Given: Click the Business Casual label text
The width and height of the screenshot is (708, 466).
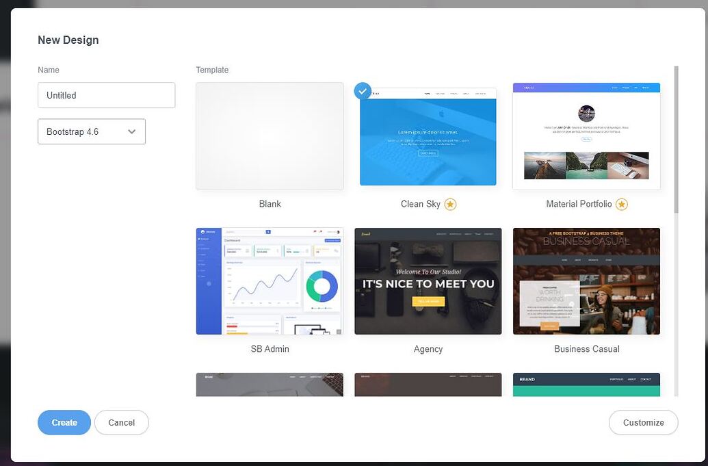Looking at the screenshot, I should [586, 348].
